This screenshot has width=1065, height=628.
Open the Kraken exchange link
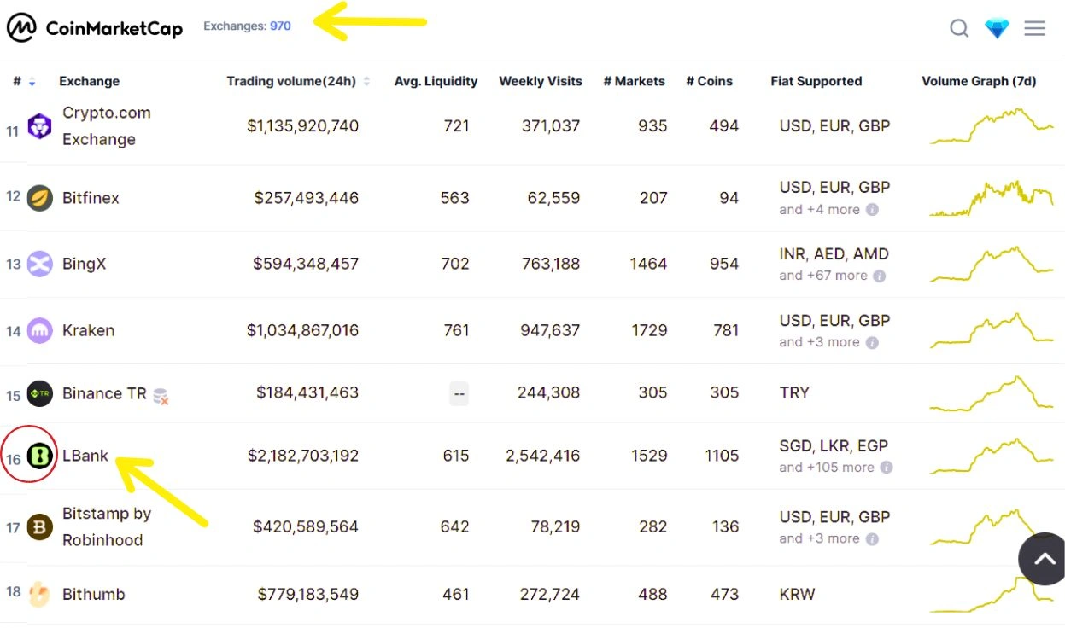tap(88, 330)
